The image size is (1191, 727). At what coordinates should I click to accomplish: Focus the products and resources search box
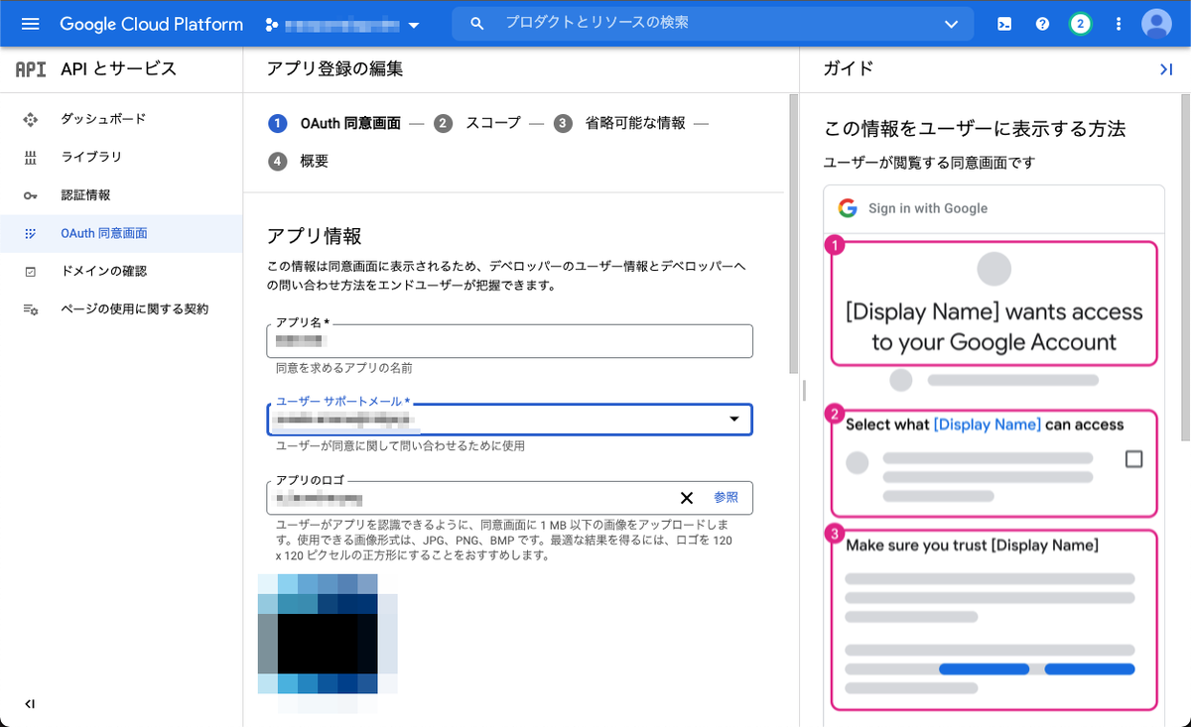(x=712, y=23)
